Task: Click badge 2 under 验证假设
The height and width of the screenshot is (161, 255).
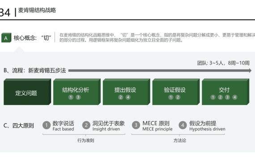Action: click(x=178, y=97)
